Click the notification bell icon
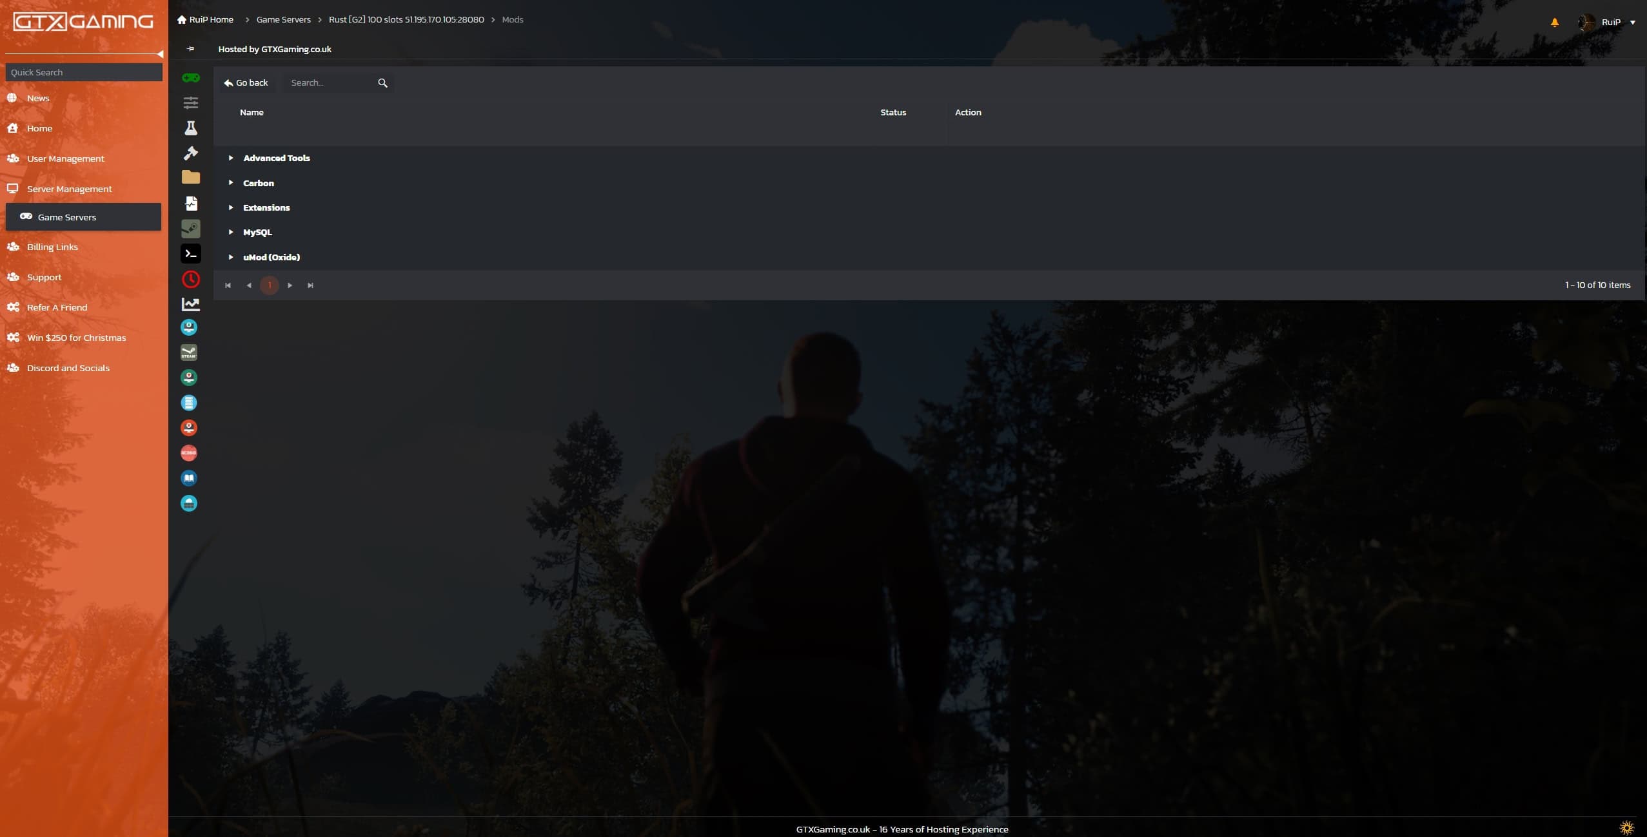The width and height of the screenshot is (1647, 837). click(x=1555, y=22)
